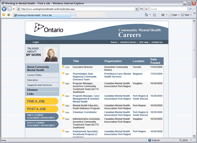Click Providence Care organization link
Viewport: 197px width, 143px height.
(x=117, y=75)
